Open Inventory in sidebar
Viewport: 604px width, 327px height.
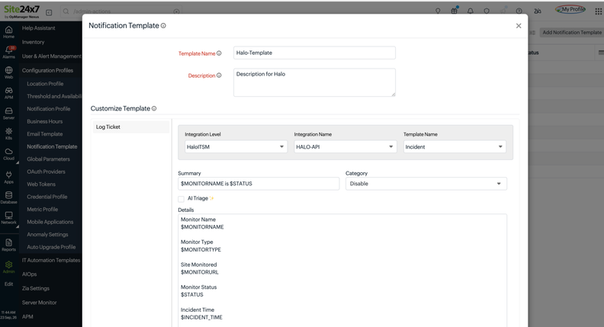tap(33, 42)
